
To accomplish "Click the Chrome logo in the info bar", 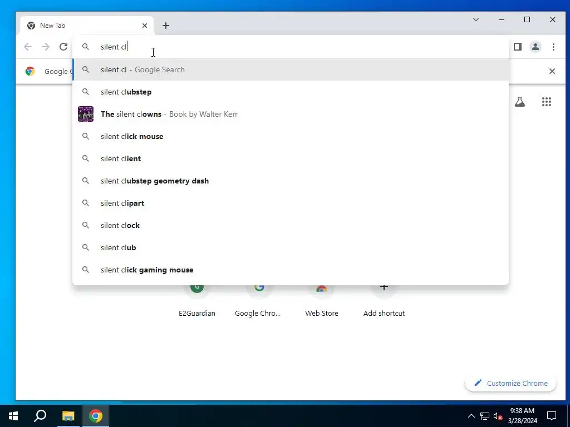I will pyautogui.click(x=30, y=71).
